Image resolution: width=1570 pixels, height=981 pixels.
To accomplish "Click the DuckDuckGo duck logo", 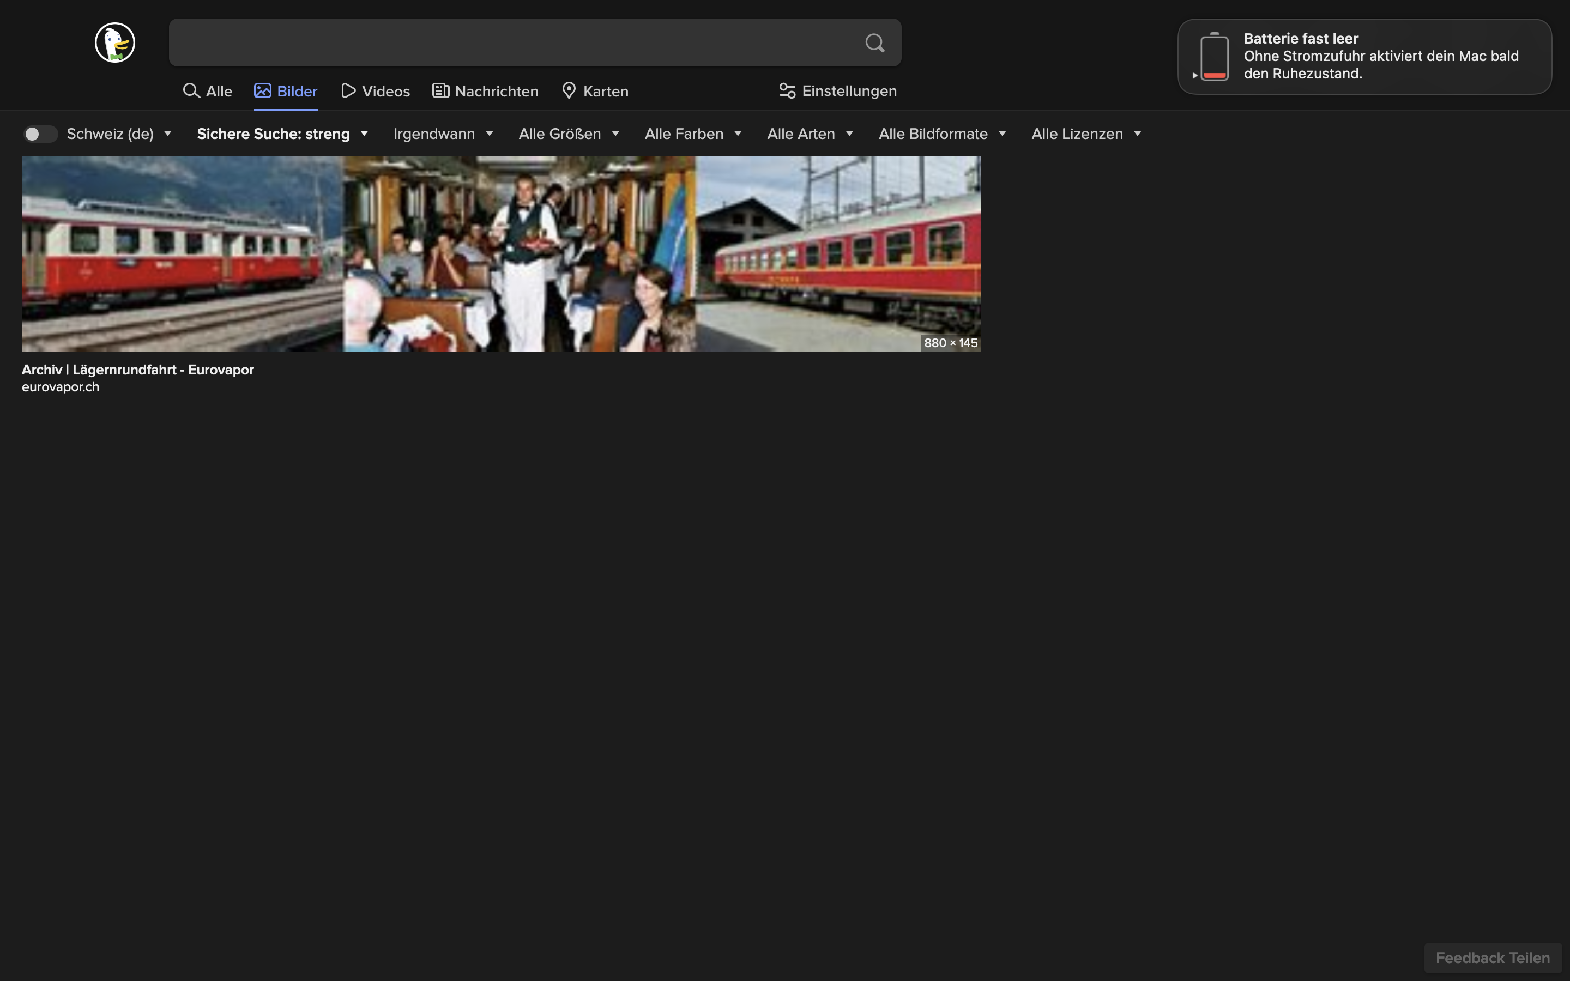I will (115, 43).
